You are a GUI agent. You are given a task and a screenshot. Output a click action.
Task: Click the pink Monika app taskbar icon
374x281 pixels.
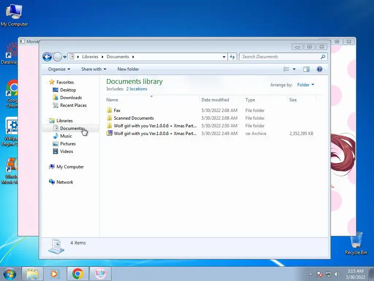point(100,274)
